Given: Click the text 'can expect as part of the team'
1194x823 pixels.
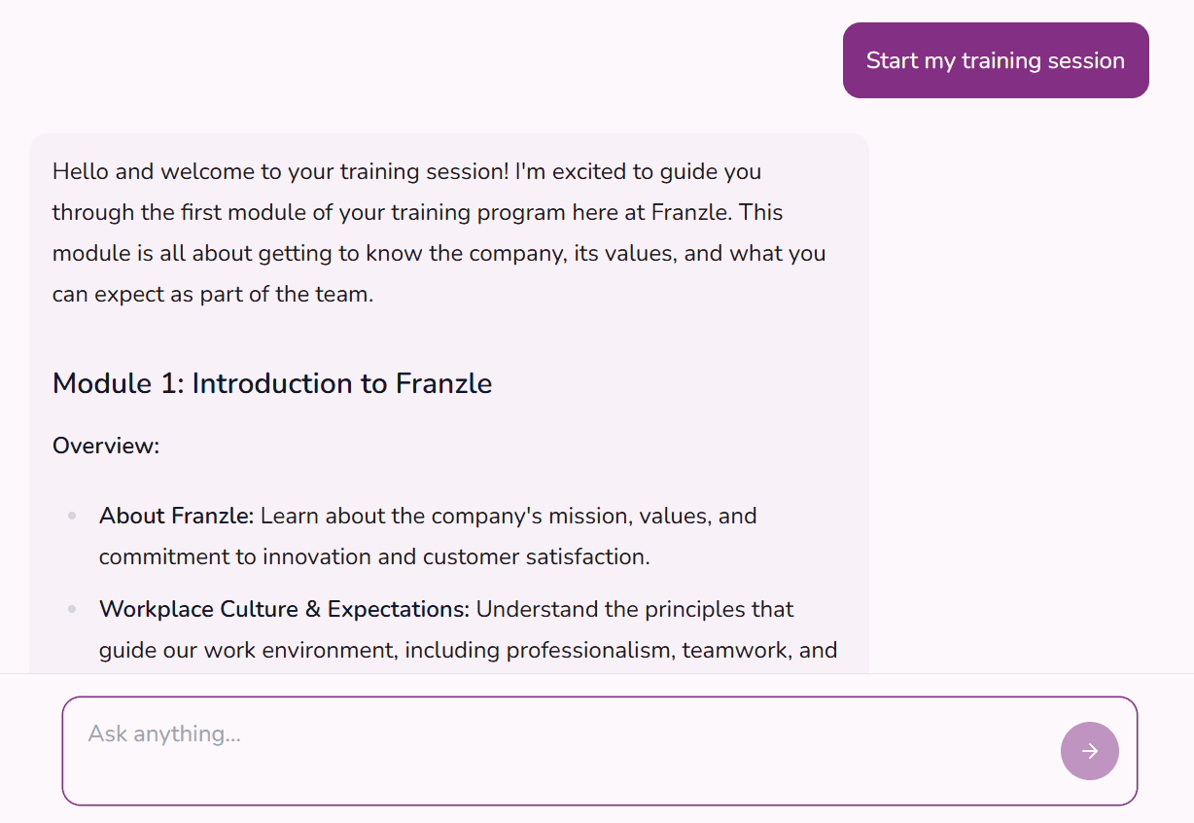Looking at the screenshot, I should pos(212,295).
